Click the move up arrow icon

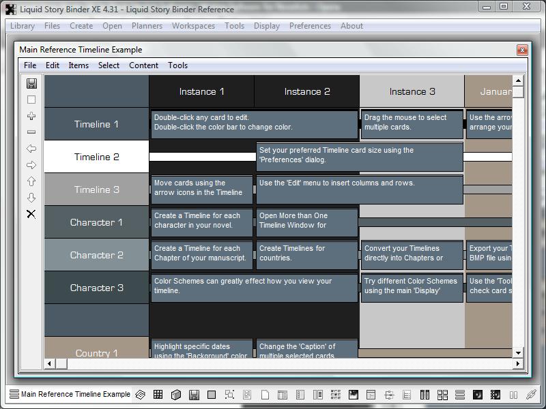31,181
